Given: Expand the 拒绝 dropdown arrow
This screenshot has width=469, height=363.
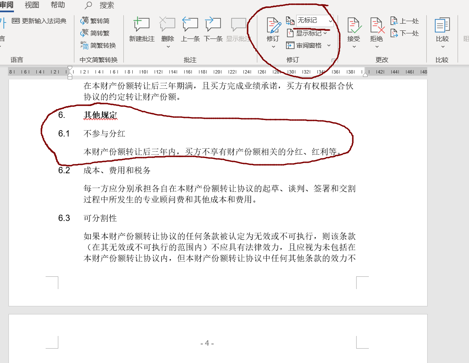Looking at the screenshot, I should click(377, 46).
